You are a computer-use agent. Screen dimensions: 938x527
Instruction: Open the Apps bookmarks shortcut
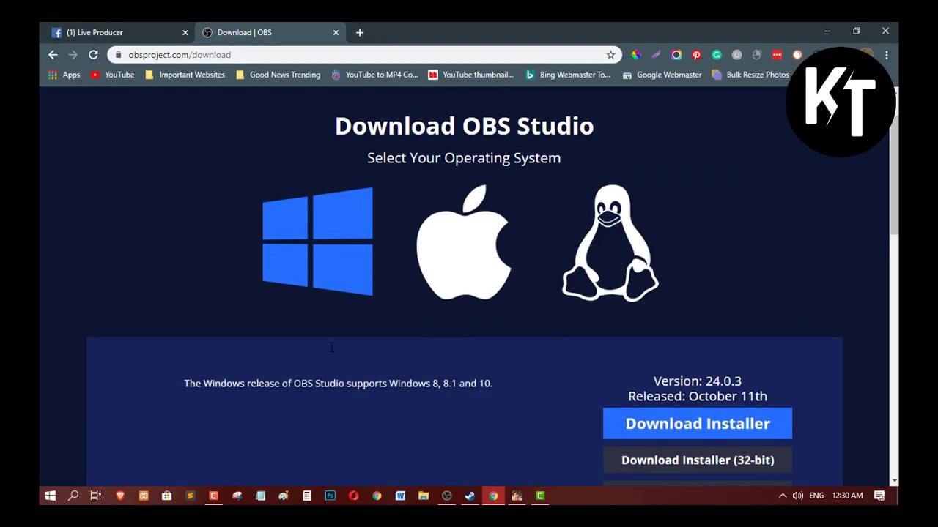pos(64,75)
